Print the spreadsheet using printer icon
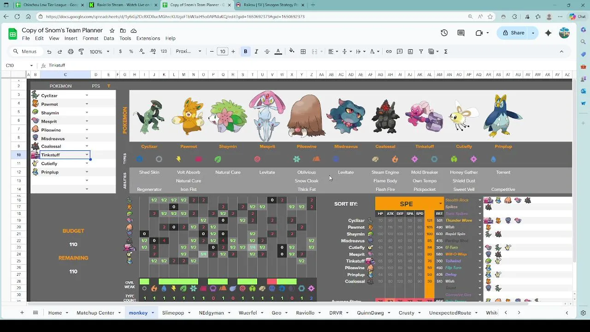The height and width of the screenshot is (332, 590). click(71, 52)
